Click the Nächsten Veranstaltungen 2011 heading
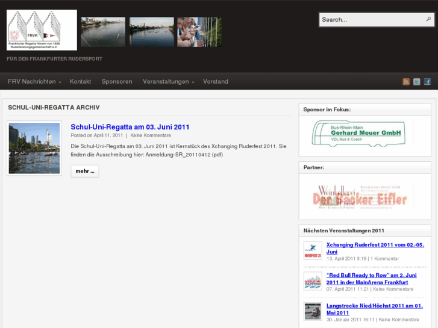 (x=344, y=231)
